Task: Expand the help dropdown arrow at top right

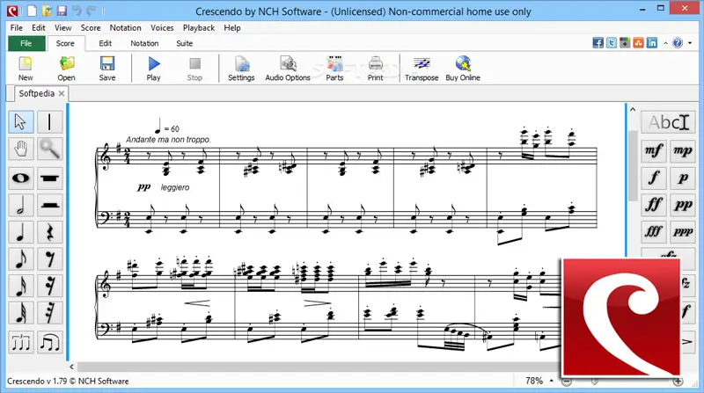Action: tap(691, 43)
